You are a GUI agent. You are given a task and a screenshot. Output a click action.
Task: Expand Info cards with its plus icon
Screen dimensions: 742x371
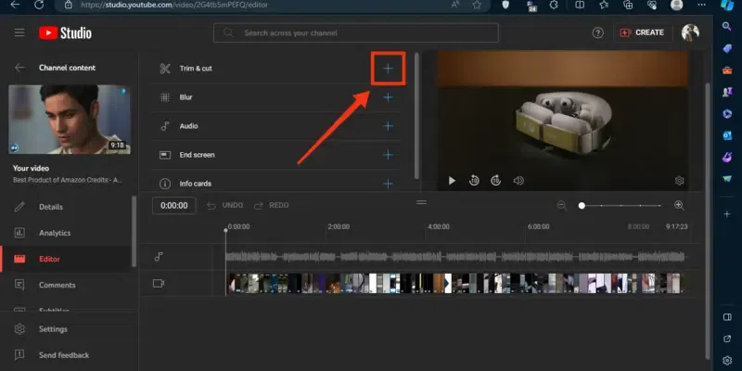click(388, 184)
